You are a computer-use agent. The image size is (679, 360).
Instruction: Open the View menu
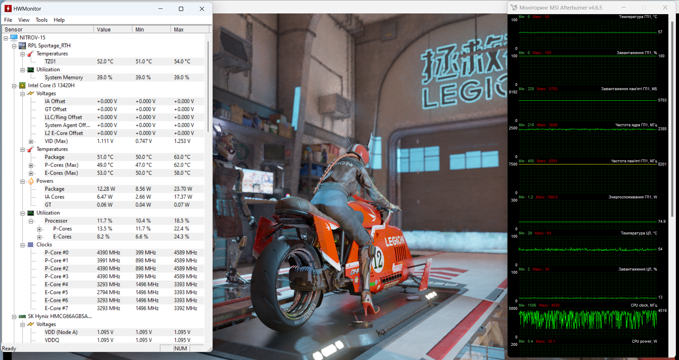coord(24,20)
